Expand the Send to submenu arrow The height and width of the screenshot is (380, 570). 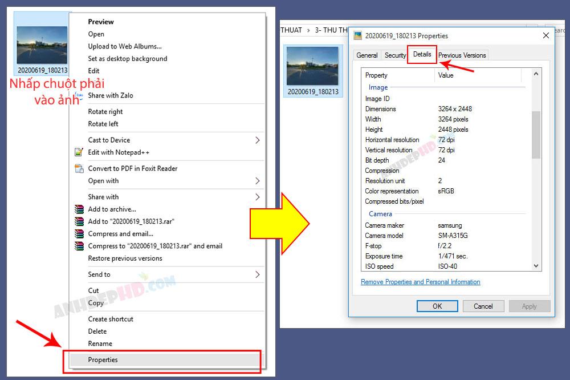click(258, 274)
